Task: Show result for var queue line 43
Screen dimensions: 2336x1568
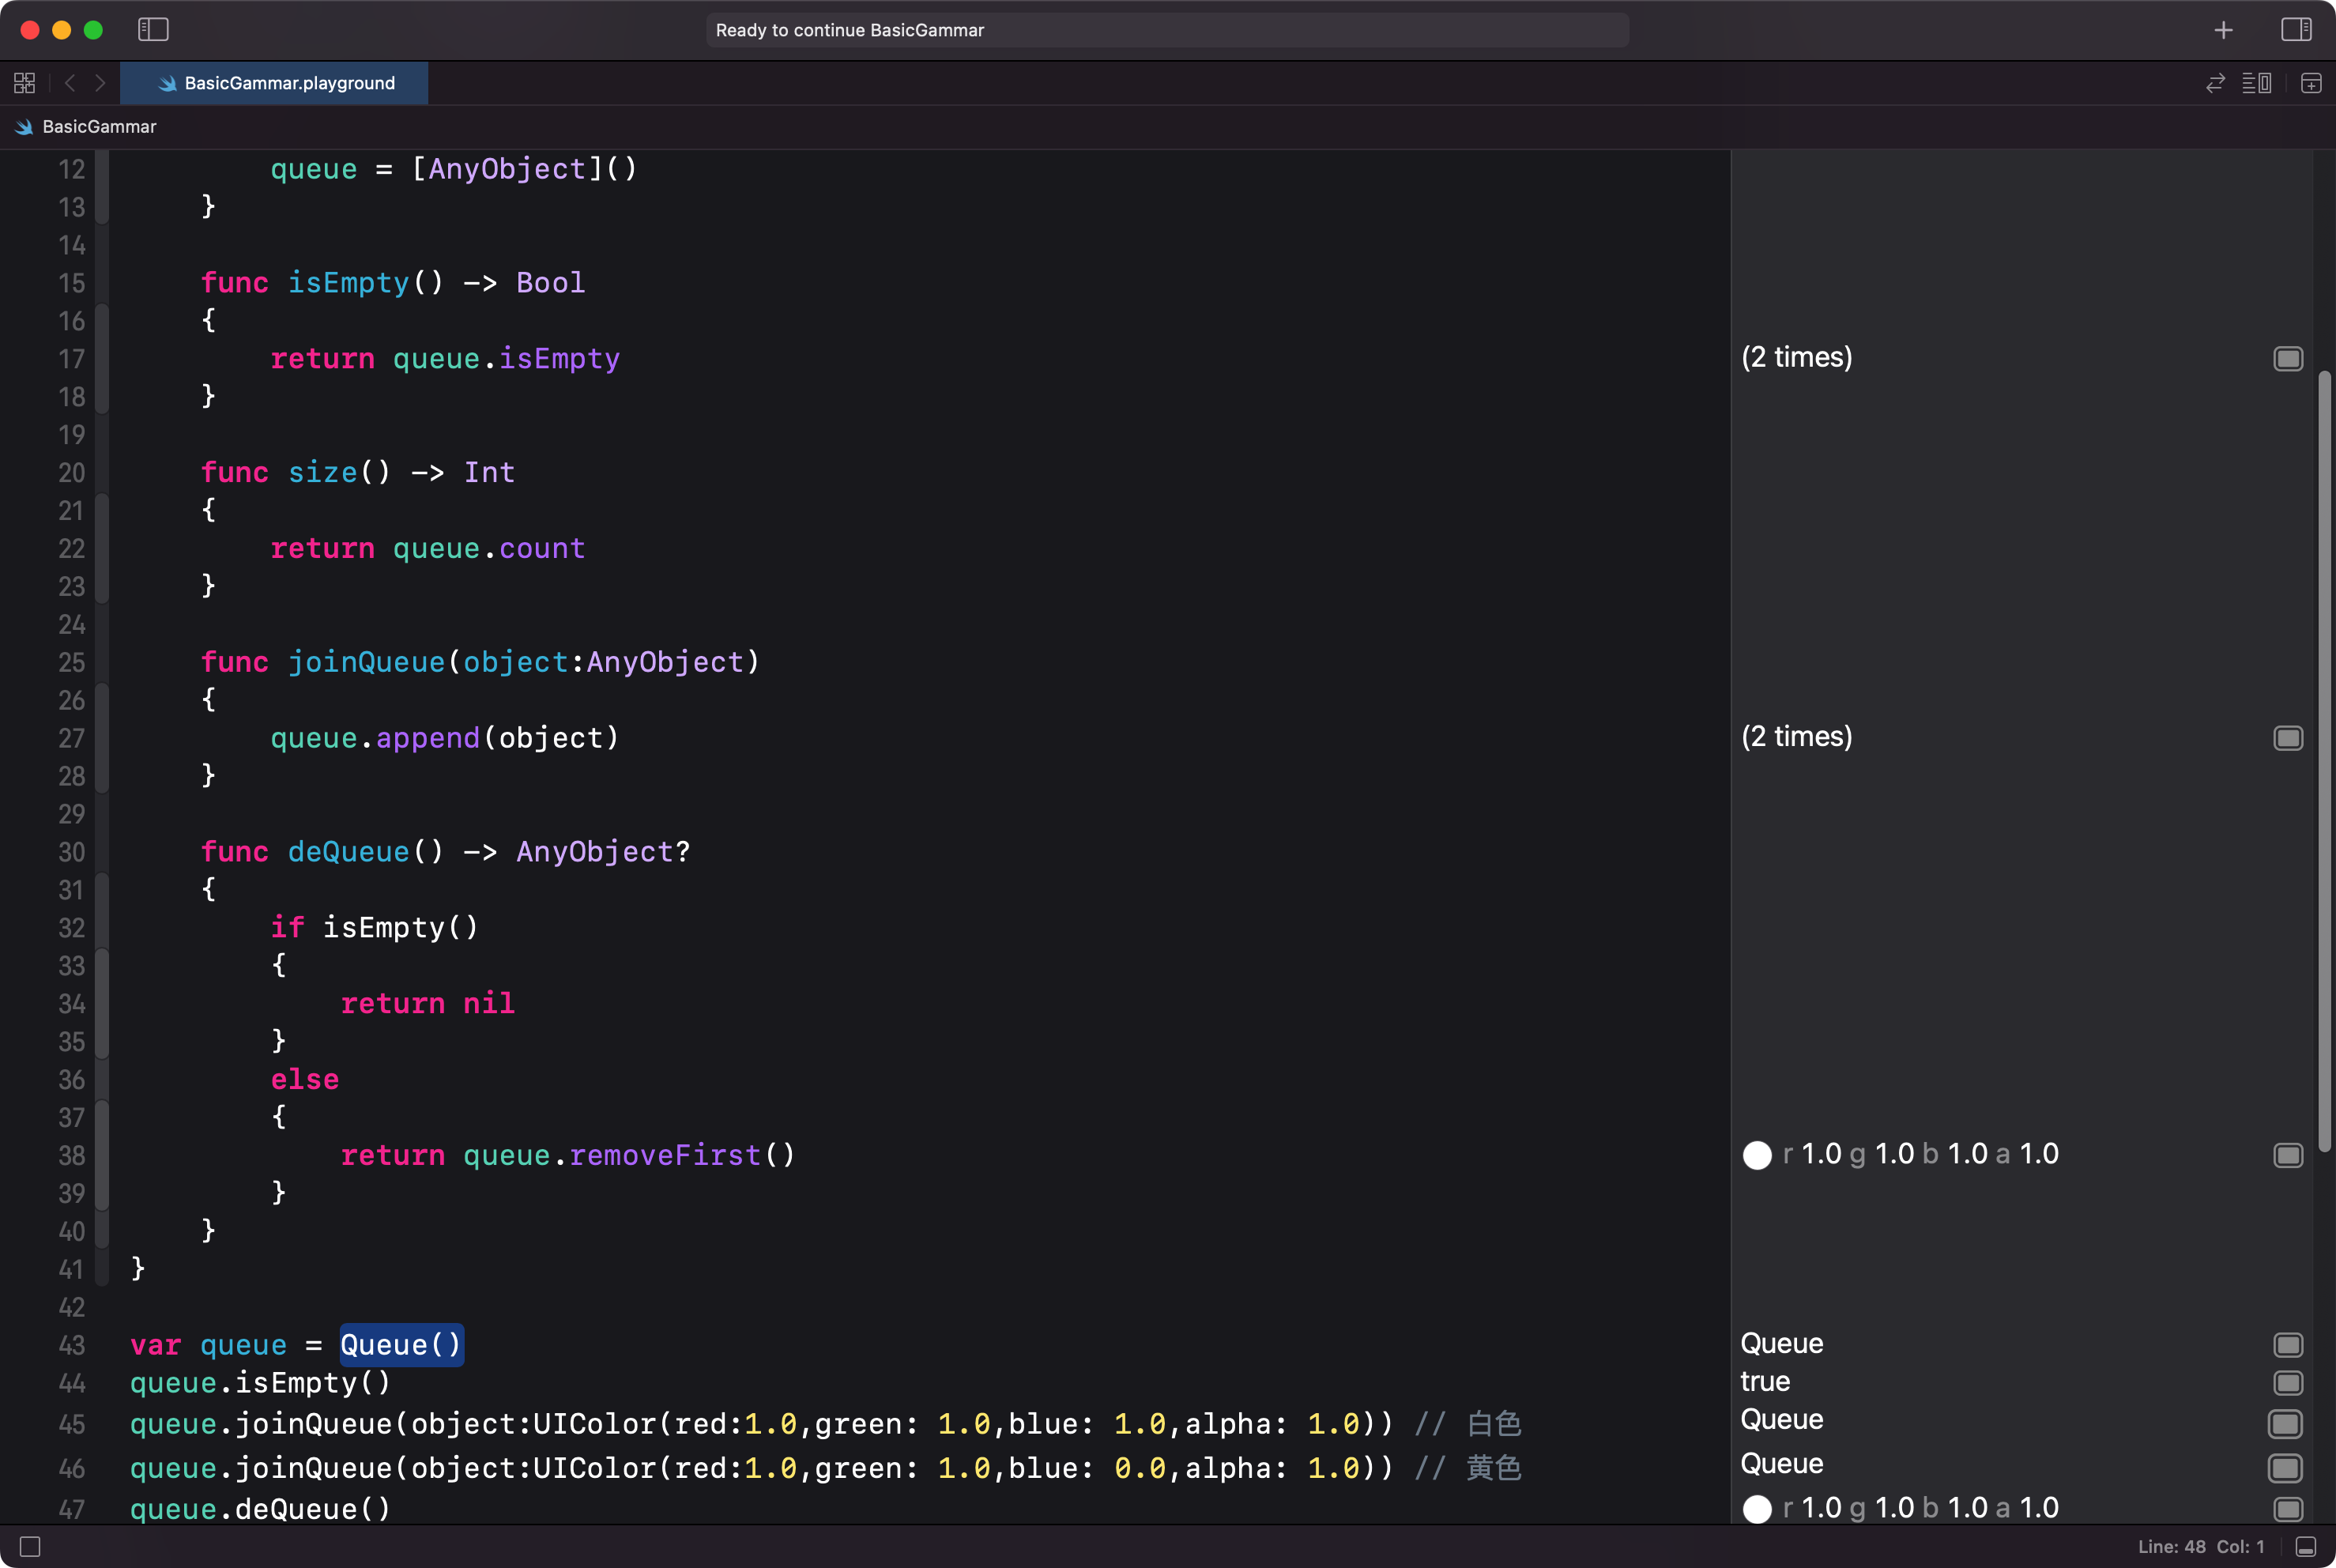Action: point(2288,1344)
